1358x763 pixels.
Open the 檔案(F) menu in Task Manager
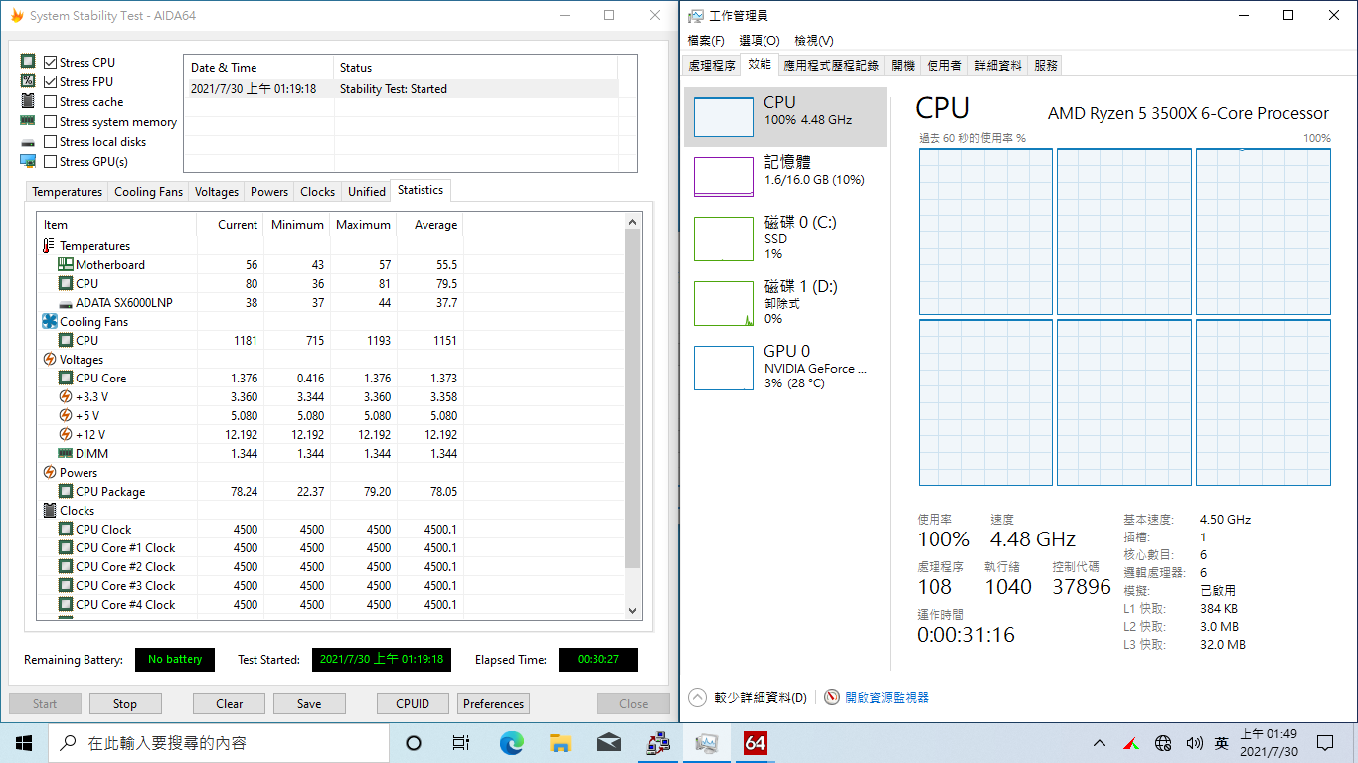(706, 41)
